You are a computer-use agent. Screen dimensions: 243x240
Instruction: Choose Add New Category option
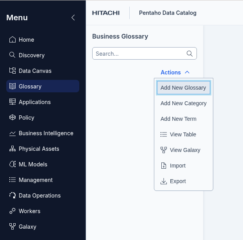tap(183, 103)
